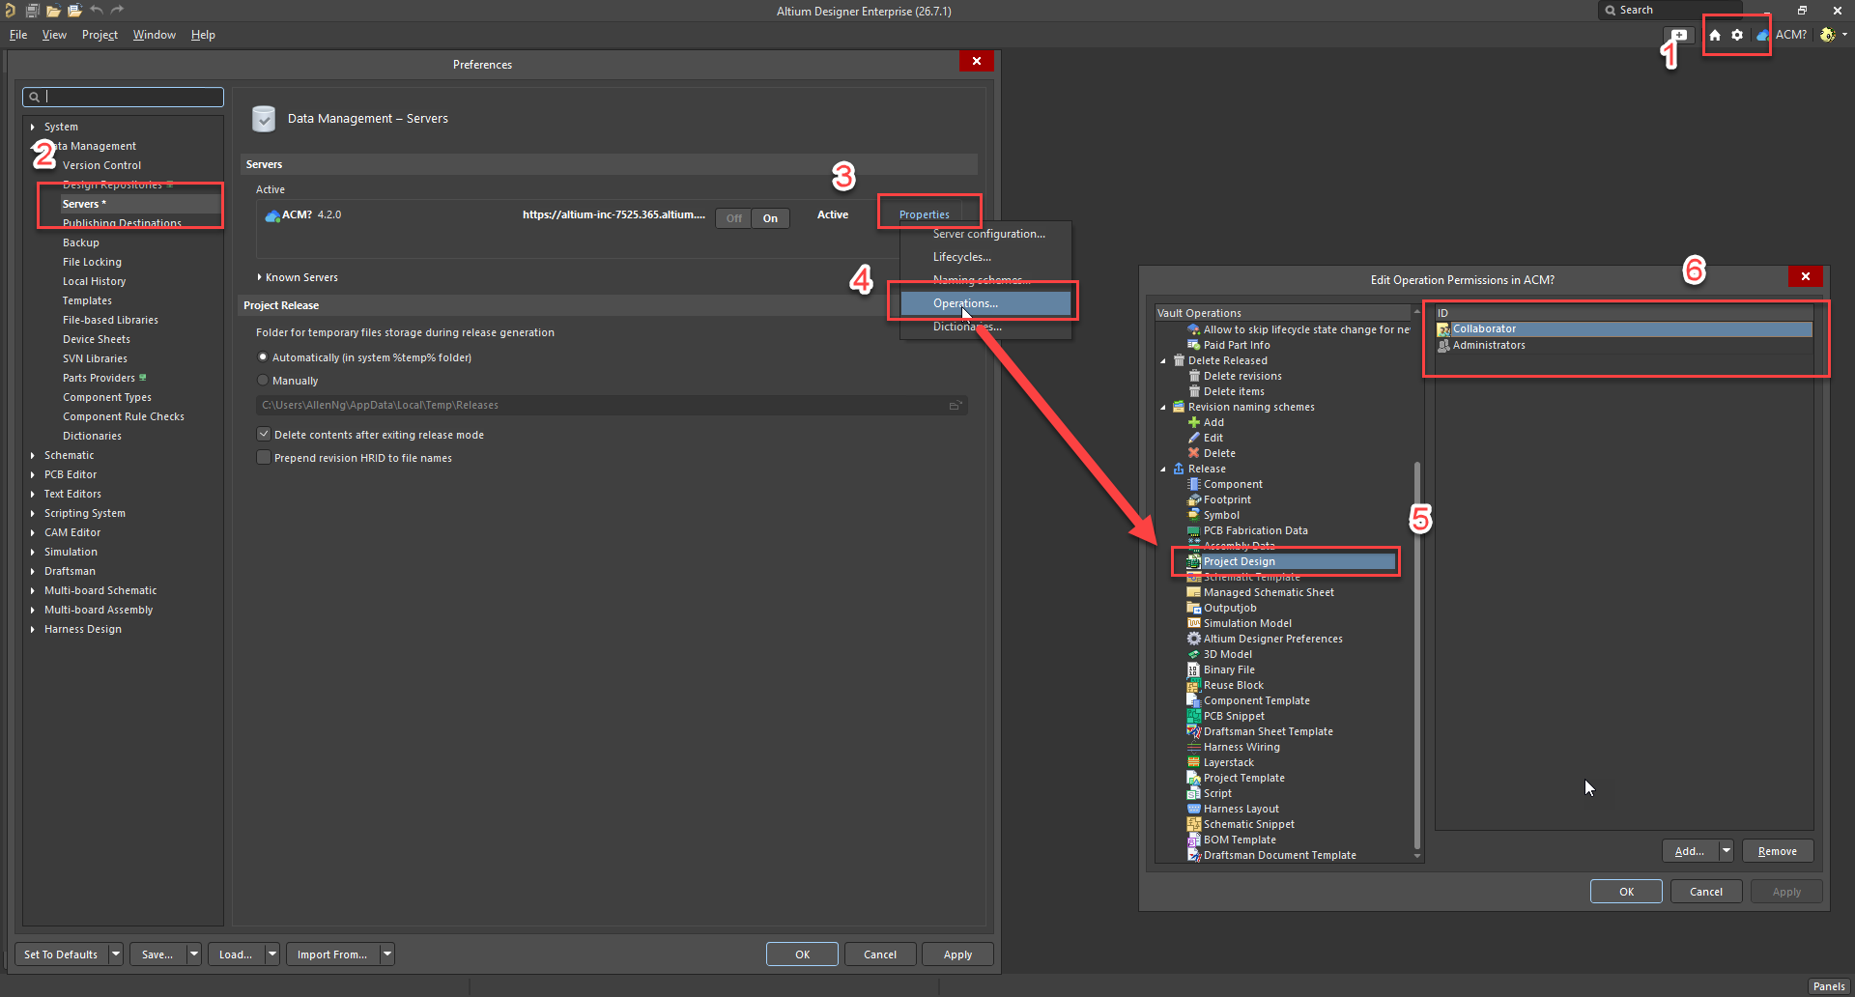Click the Altium Designer Search box
Viewport: 1855px width, 997px height.
coord(1670,10)
